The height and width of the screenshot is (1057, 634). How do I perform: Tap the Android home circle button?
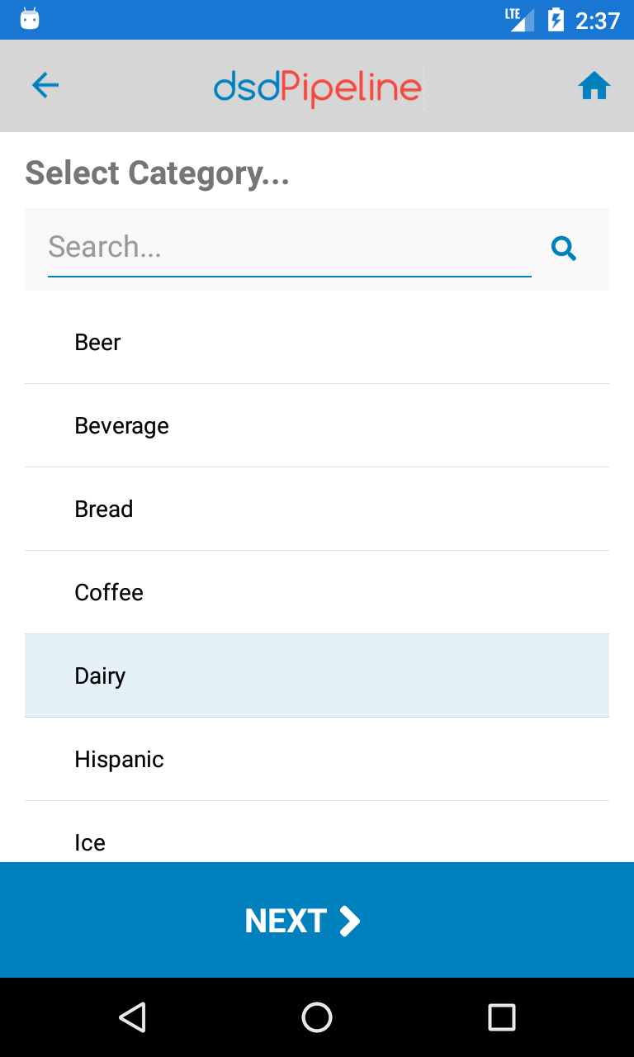tap(317, 1017)
